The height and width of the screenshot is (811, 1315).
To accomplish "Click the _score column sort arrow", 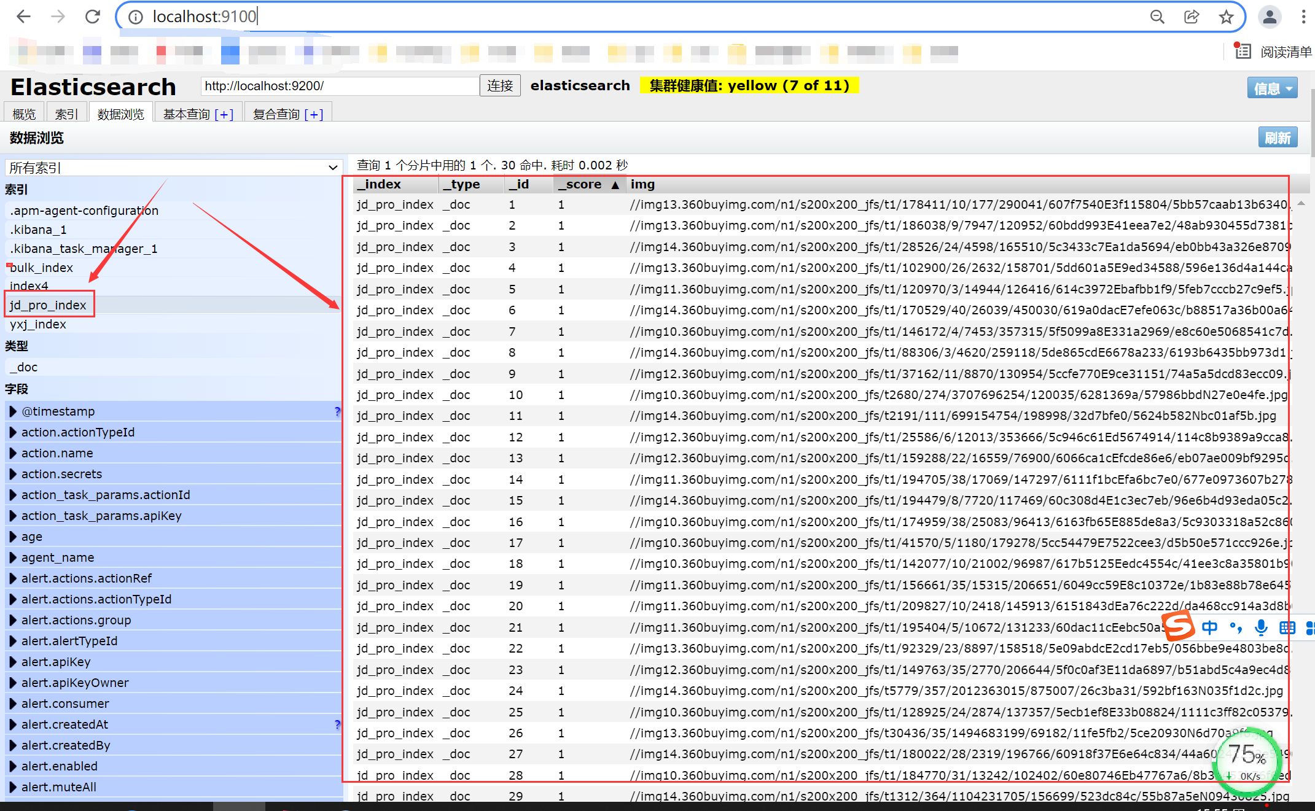I will (x=615, y=185).
